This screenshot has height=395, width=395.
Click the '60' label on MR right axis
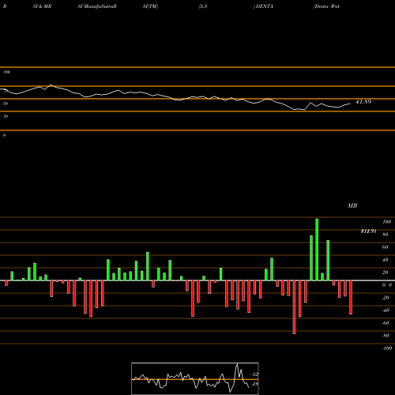(386, 247)
